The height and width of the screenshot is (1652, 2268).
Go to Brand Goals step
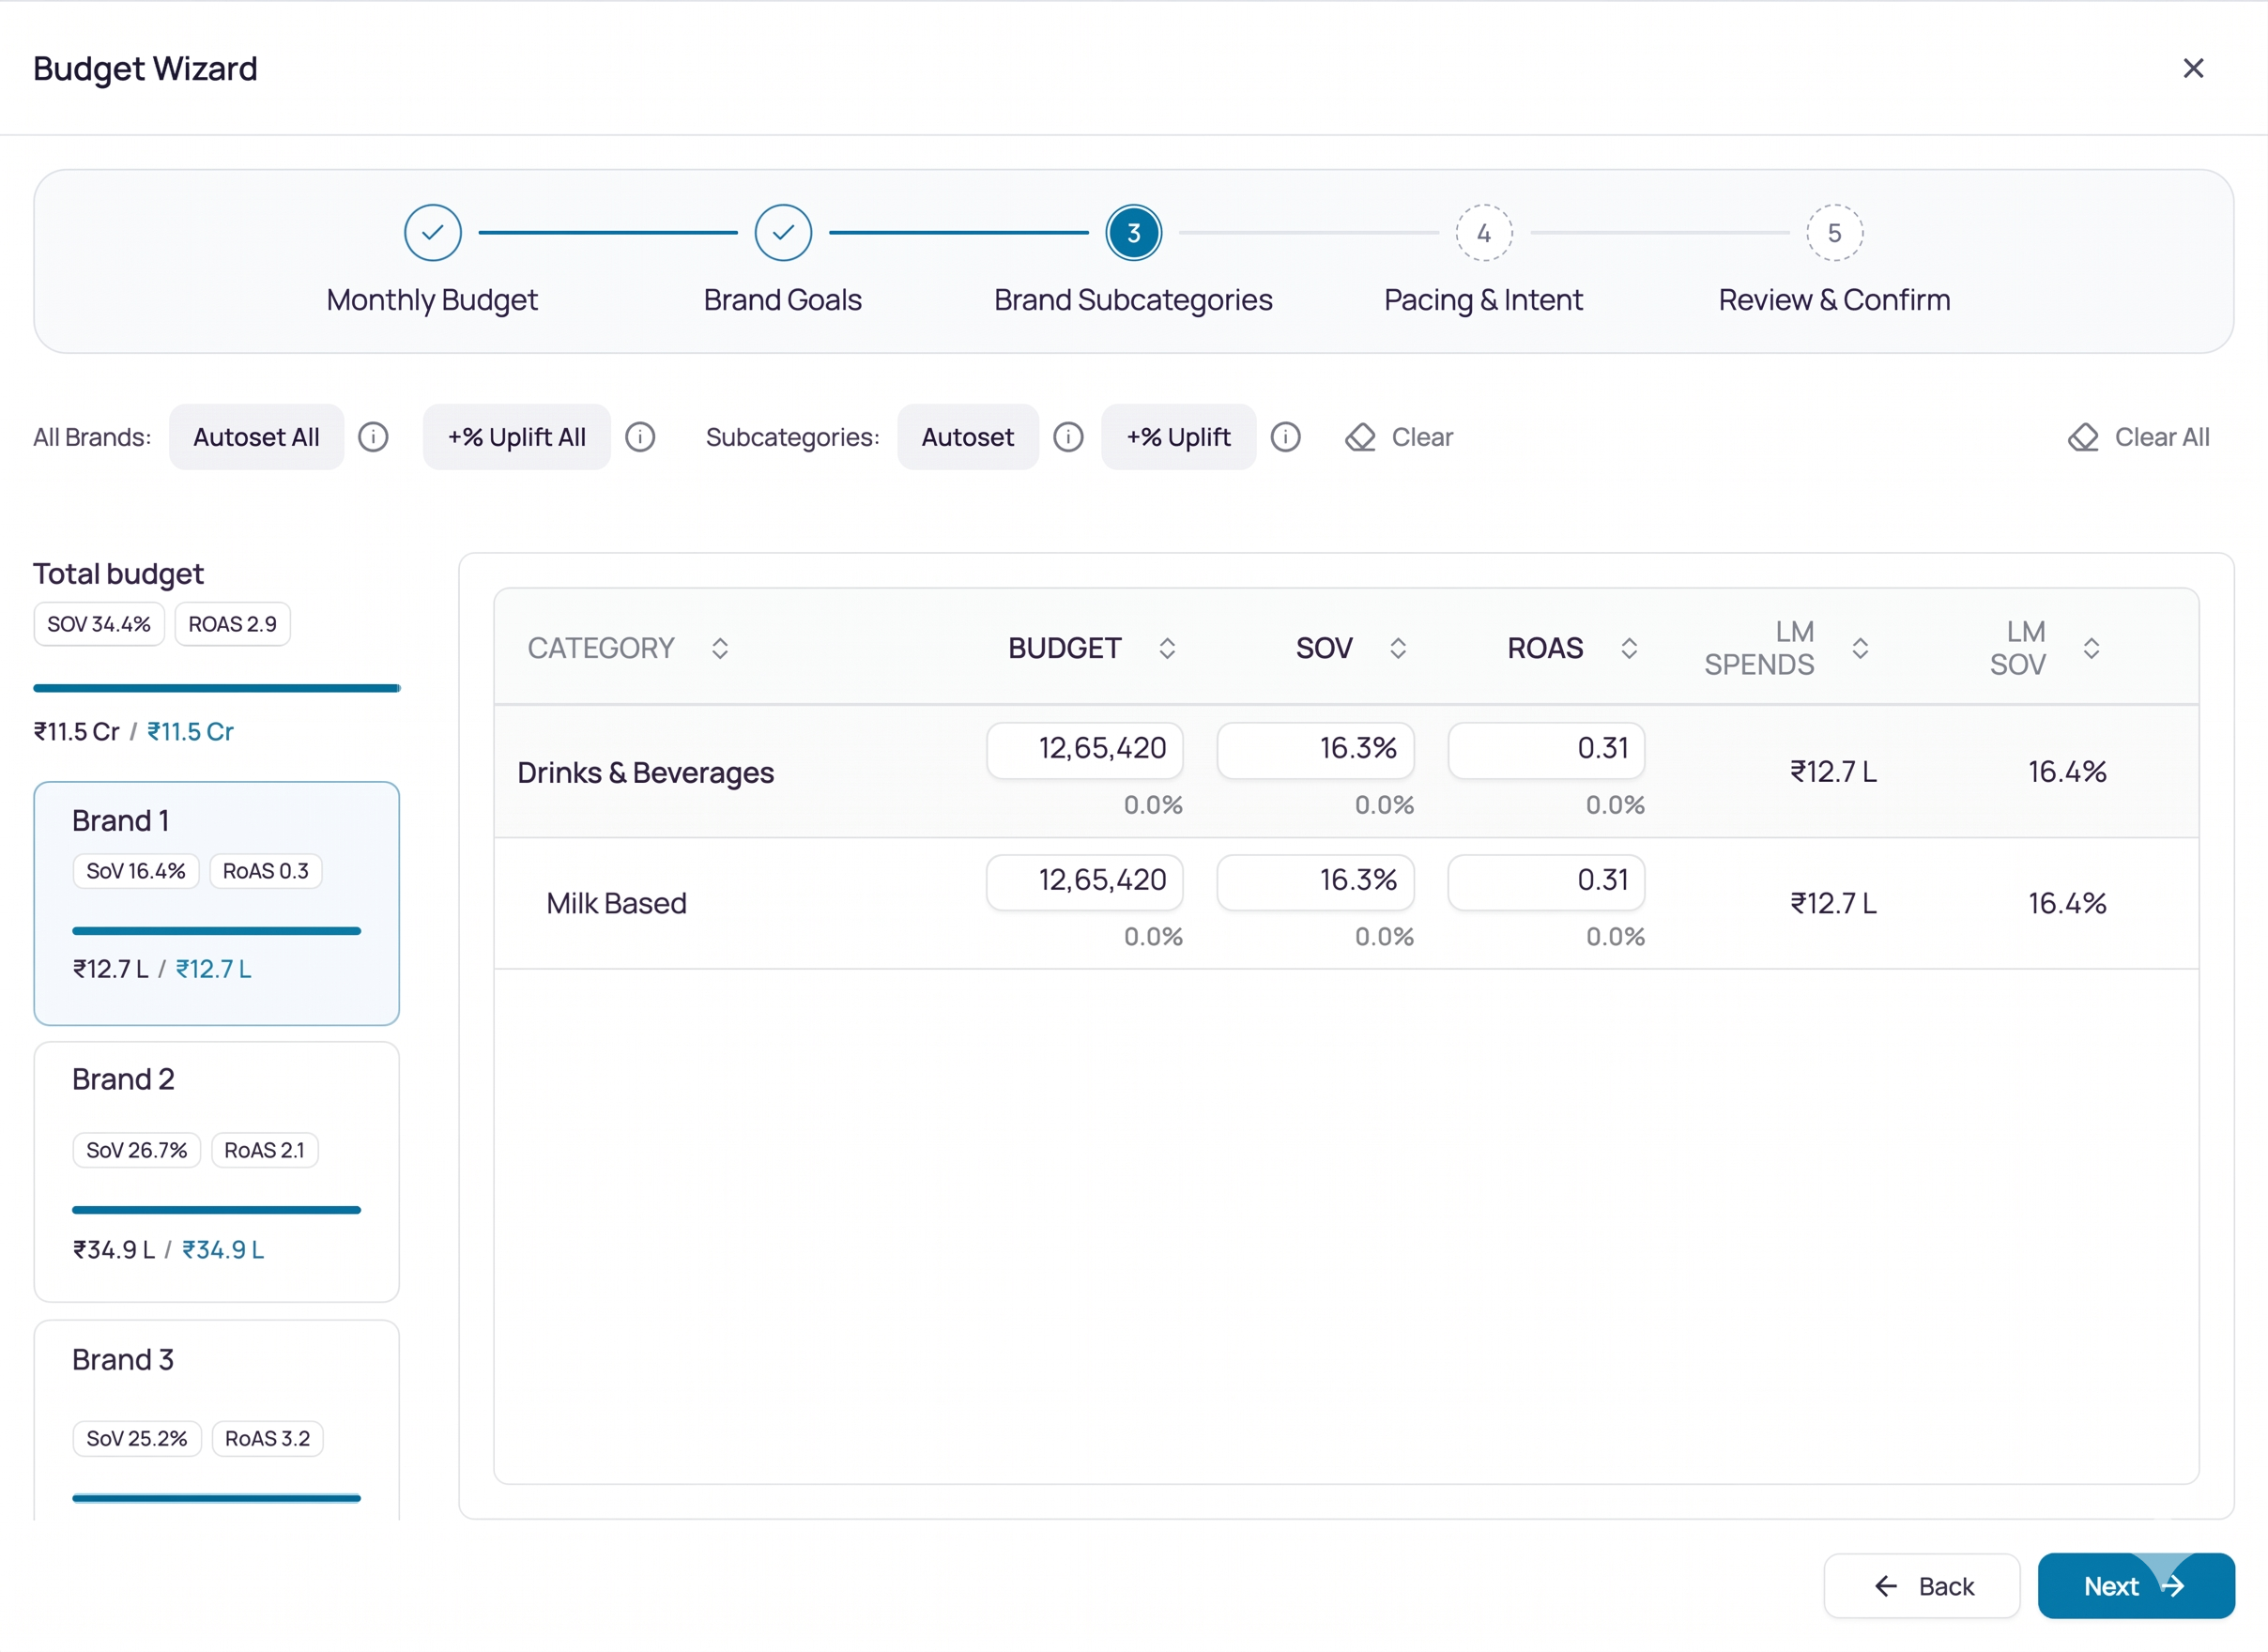click(x=783, y=233)
